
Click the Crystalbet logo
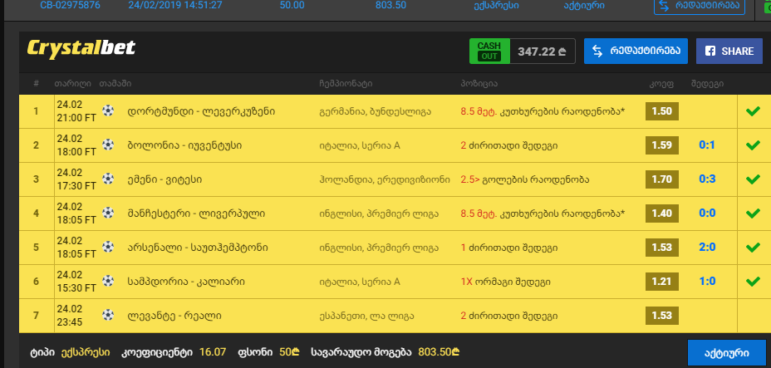click(x=81, y=49)
